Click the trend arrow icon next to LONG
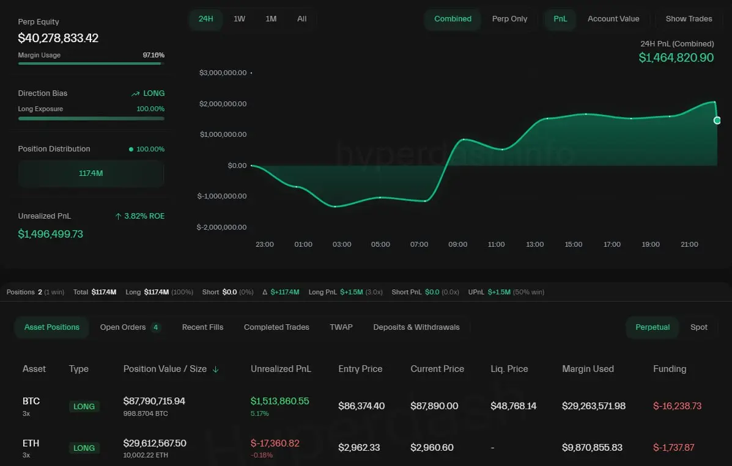 point(135,93)
